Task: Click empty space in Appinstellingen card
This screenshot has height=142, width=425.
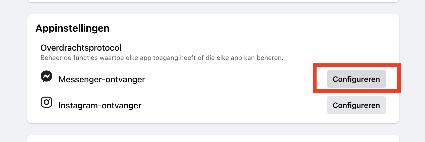Action: pos(226,33)
